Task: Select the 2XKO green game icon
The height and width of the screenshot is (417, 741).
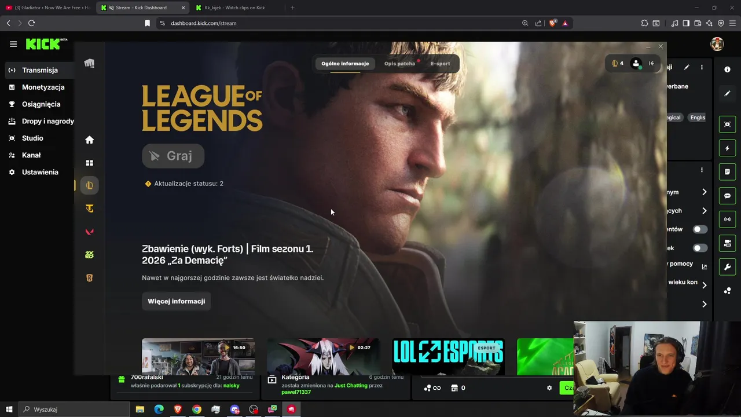Action: click(89, 255)
